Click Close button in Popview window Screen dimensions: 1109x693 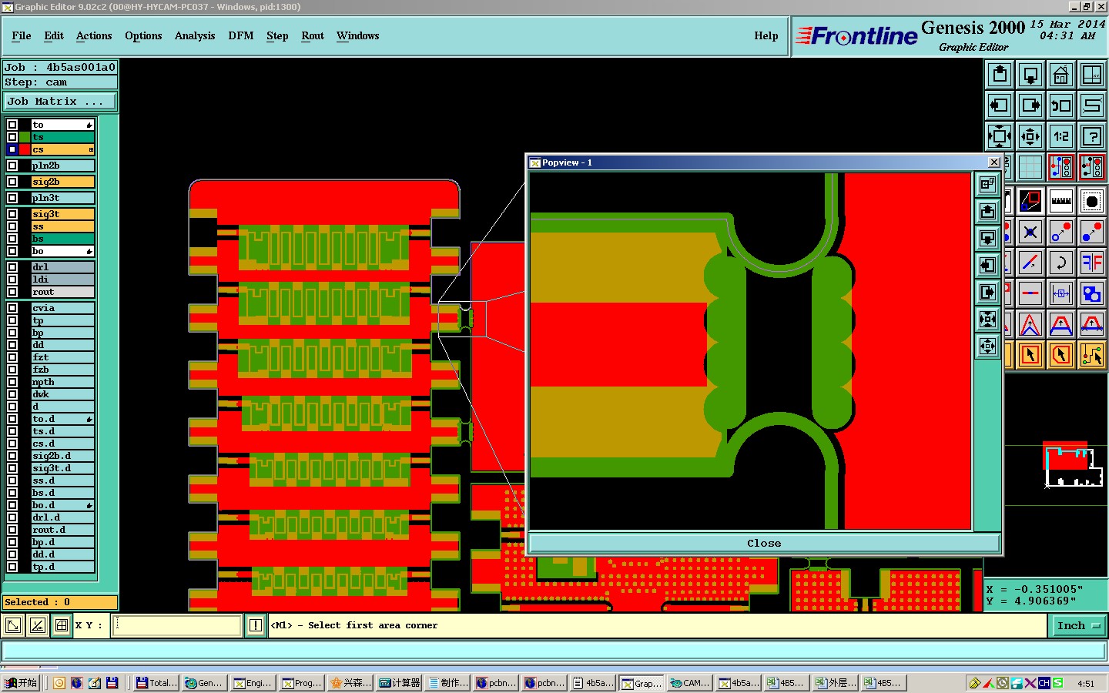tap(764, 543)
